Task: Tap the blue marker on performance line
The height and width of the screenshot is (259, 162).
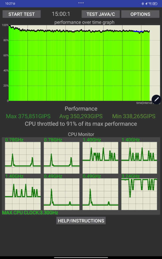Action: click(138, 31)
